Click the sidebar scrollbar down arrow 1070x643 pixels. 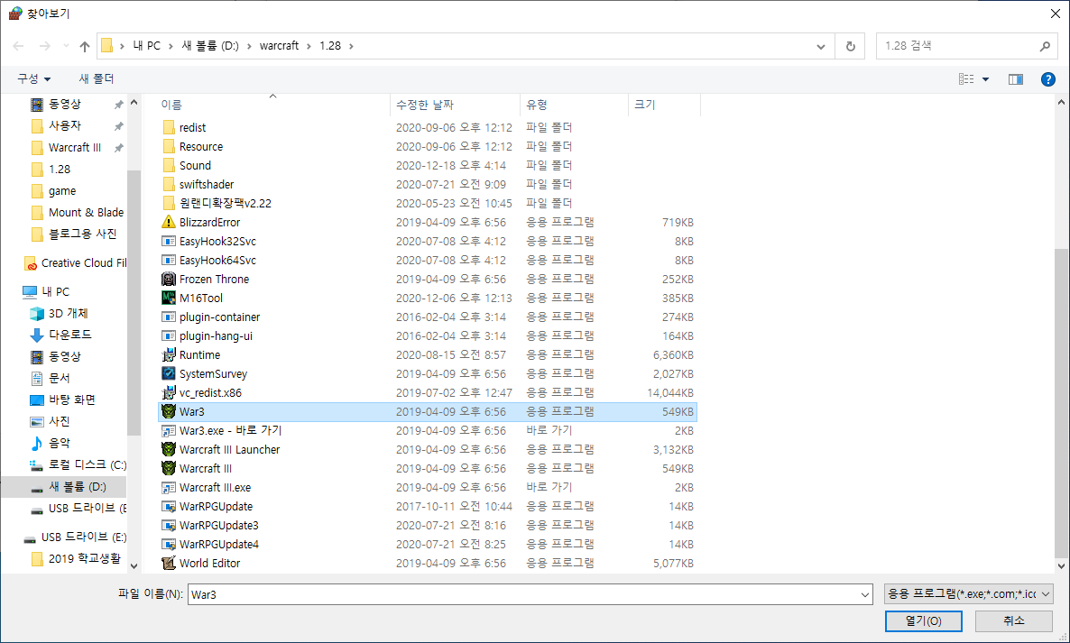pos(134,566)
